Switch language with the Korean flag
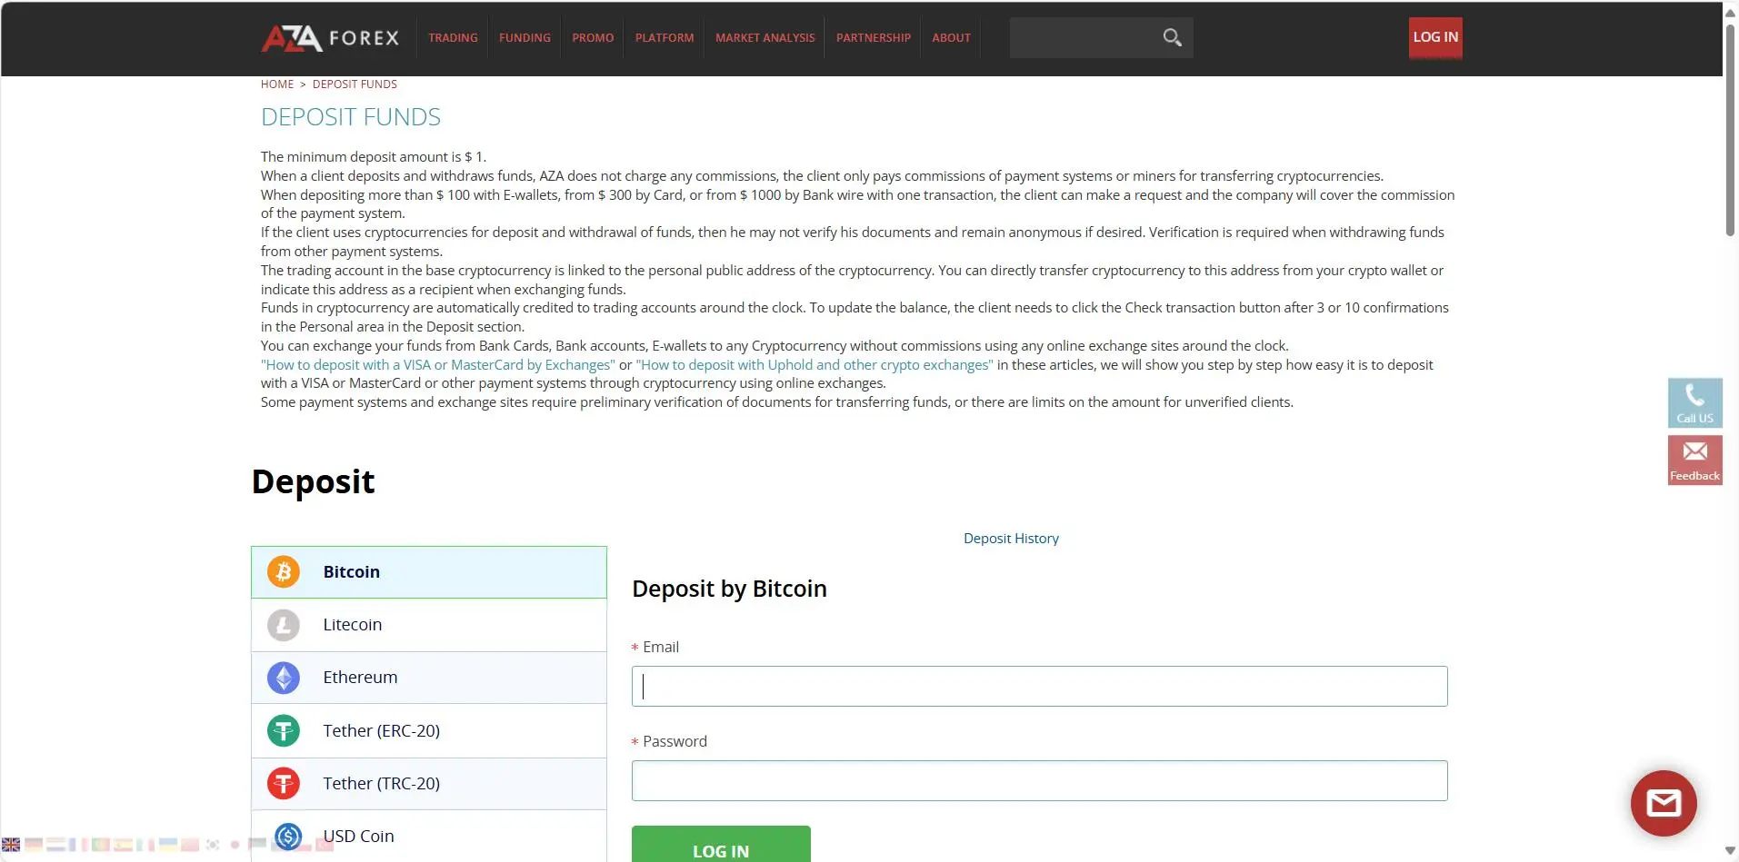1739x862 pixels. pos(213,845)
